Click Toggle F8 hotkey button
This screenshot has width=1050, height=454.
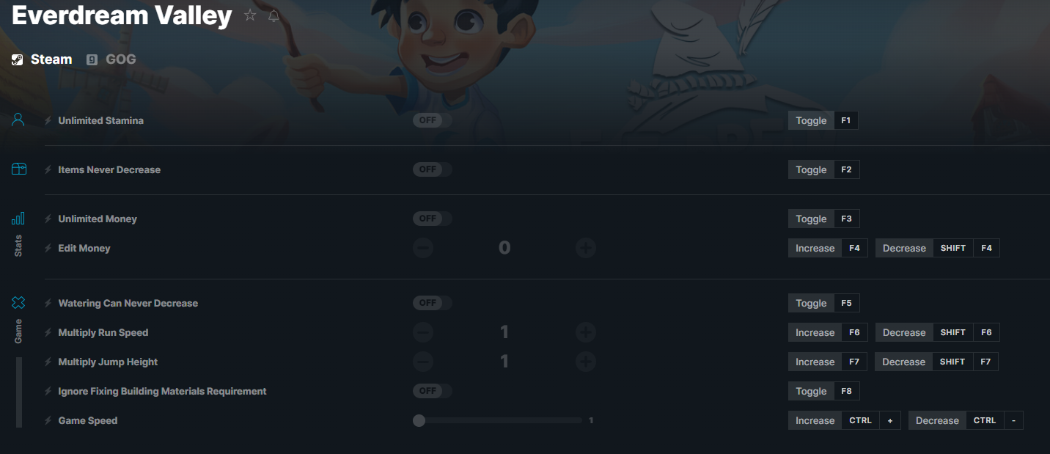(x=823, y=391)
